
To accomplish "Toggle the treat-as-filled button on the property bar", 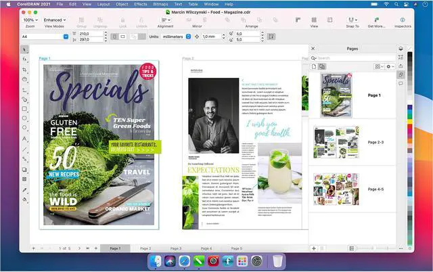I will point(271,37).
